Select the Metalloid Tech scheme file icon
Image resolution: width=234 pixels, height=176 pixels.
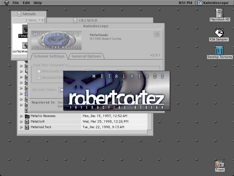(x=27, y=127)
